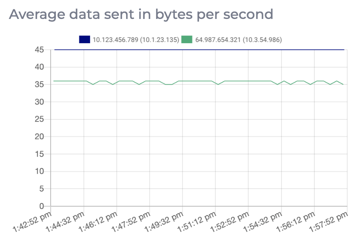Click the 35 value on the y-axis

point(39,84)
